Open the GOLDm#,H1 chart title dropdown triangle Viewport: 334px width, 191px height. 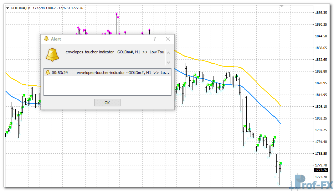click(7, 8)
